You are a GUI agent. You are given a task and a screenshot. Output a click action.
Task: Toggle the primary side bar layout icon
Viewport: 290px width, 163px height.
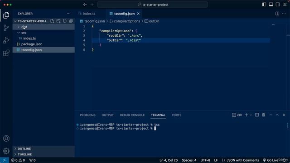coord(264,5)
